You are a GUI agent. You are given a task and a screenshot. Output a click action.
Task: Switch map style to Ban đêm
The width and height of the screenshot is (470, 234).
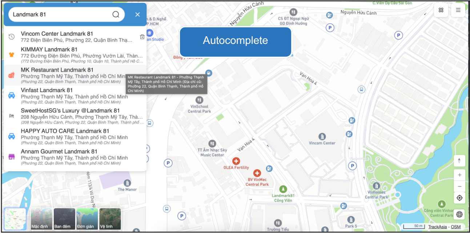[64, 219]
